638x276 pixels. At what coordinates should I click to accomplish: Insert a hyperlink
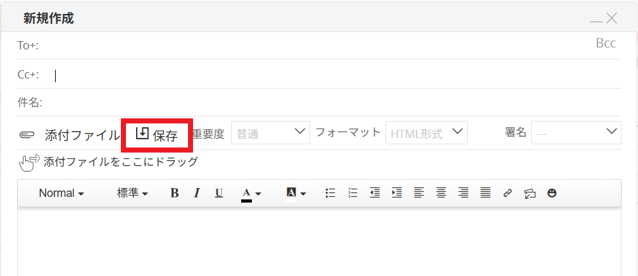click(x=507, y=193)
